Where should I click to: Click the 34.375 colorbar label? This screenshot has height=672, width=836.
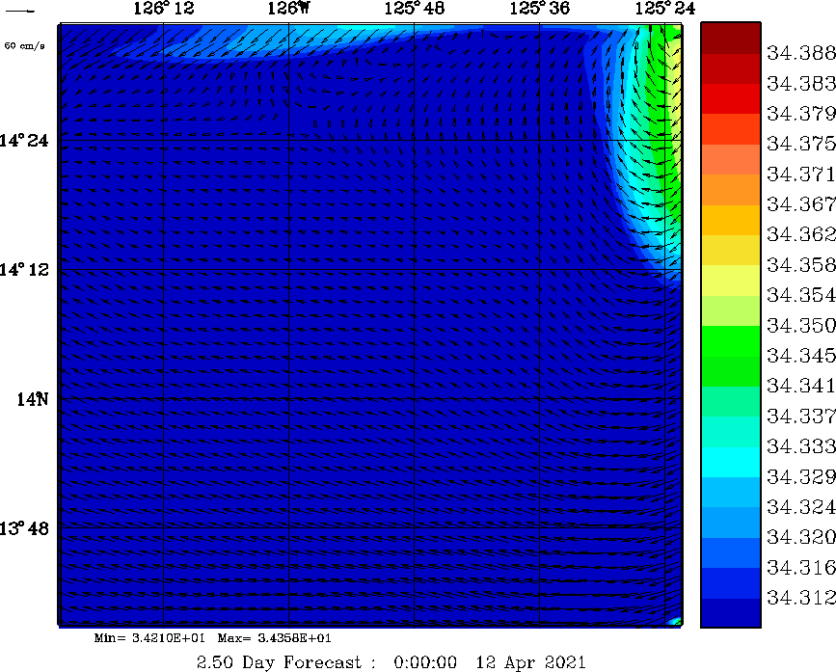point(801,144)
